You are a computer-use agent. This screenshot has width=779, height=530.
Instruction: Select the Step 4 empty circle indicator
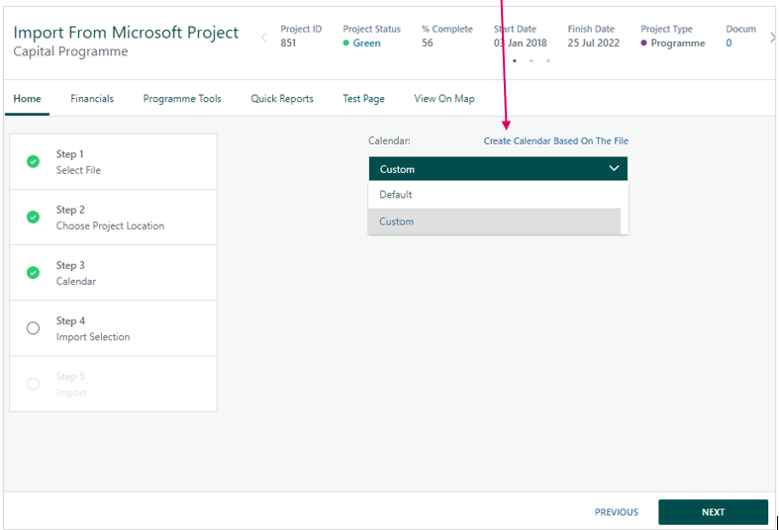[33, 328]
